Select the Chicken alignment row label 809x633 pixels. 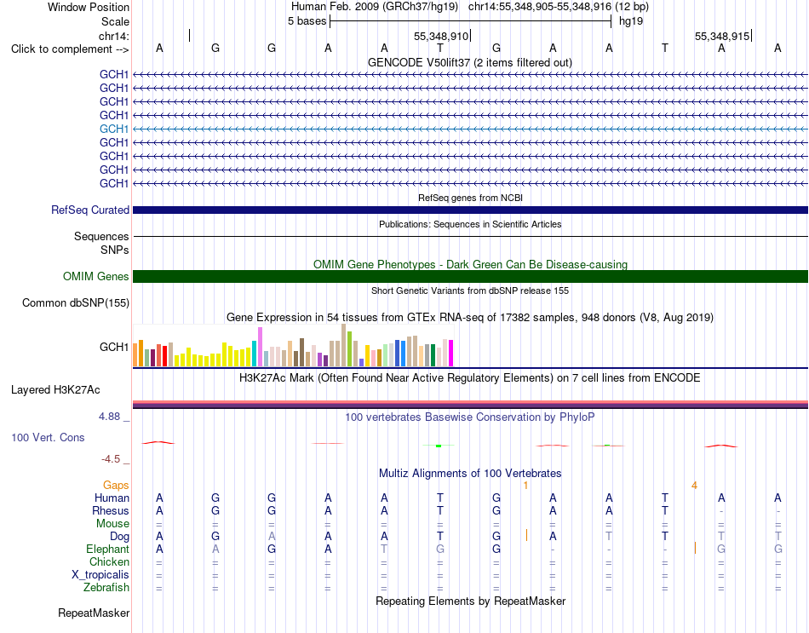[109, 561]
